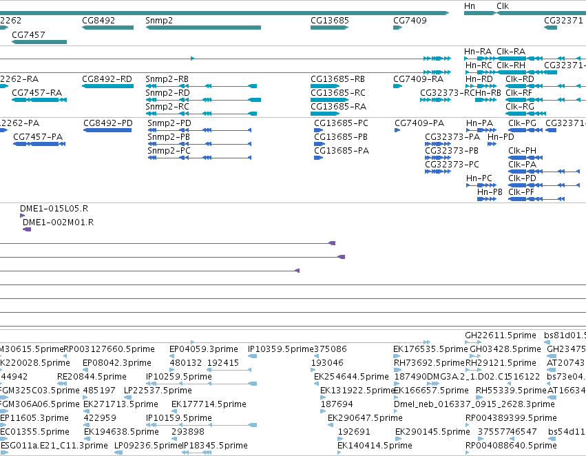Viewport: 586px width, 456px height.
Task: Click protein Hn-PC
Action: click(479, 178)
